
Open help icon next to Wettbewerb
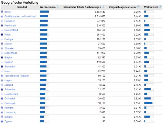pos(160,7)
